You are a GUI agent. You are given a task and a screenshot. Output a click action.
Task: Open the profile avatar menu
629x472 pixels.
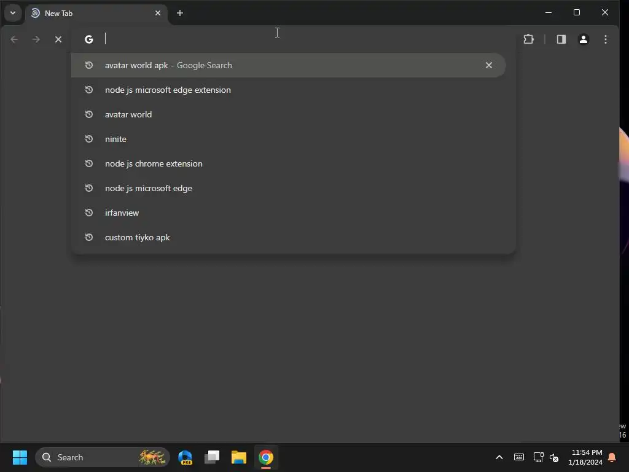(584, 39)
